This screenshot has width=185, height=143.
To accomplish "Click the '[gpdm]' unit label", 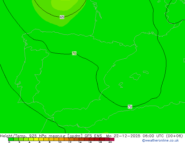I will click(75, 136).
